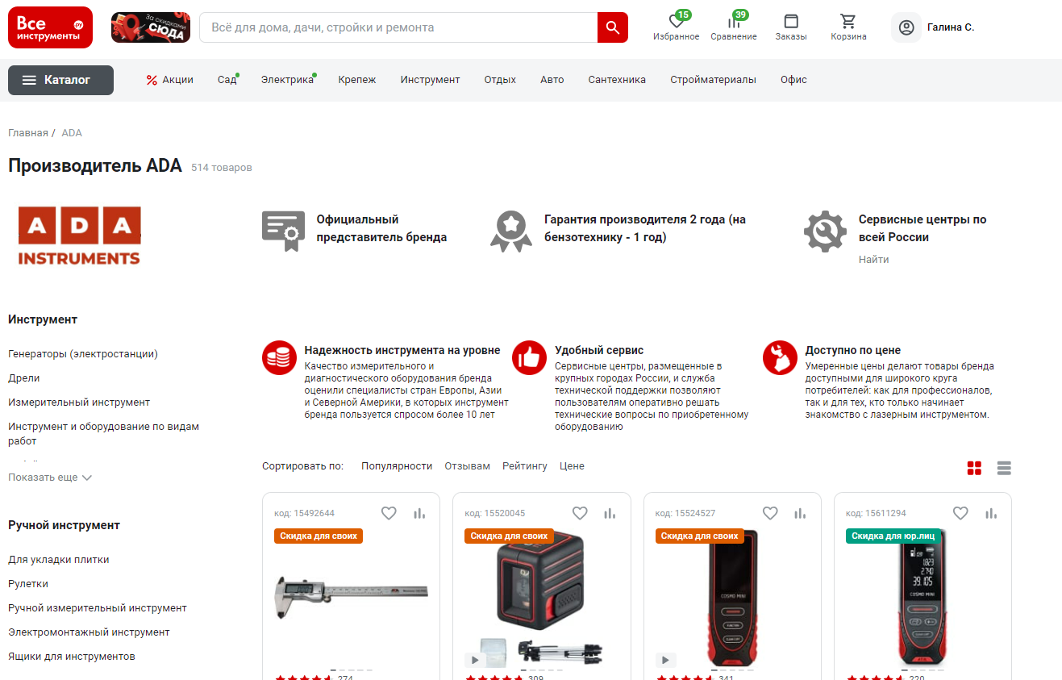This screenshot has height=680, width=1062.
Task: Click the red search magnifier button
Action: coord(613,27)
